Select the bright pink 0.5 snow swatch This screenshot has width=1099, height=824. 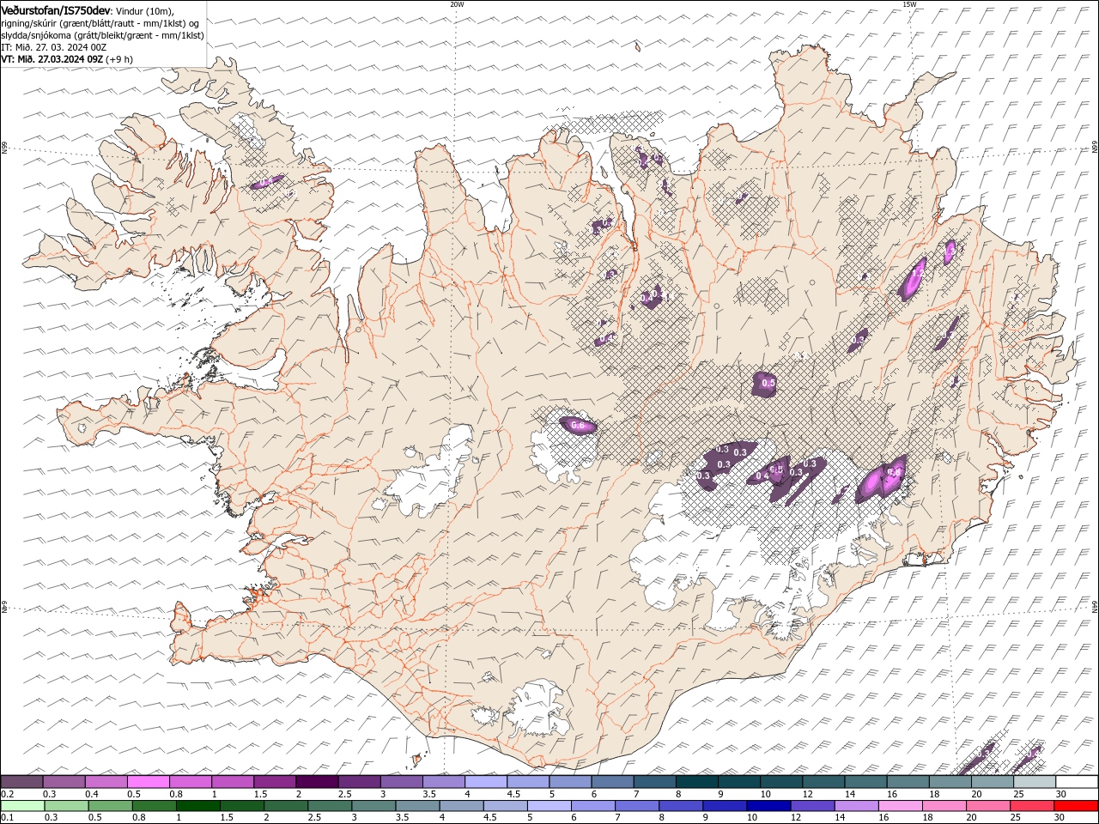(148, 782)
